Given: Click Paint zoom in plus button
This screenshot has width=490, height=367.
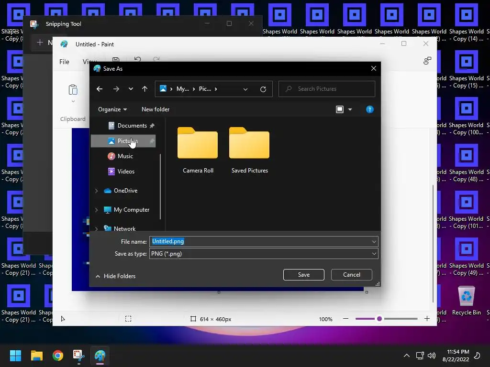Looking at the screenshot, I should (x=427, y=319).
